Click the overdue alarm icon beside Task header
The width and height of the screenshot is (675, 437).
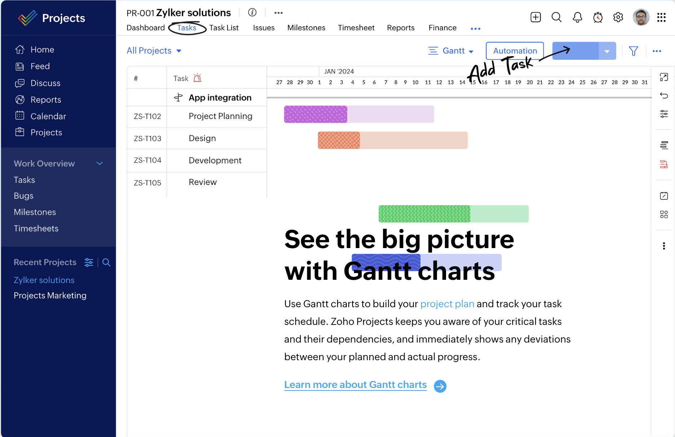pyautogui.click(x=197, y=78)
